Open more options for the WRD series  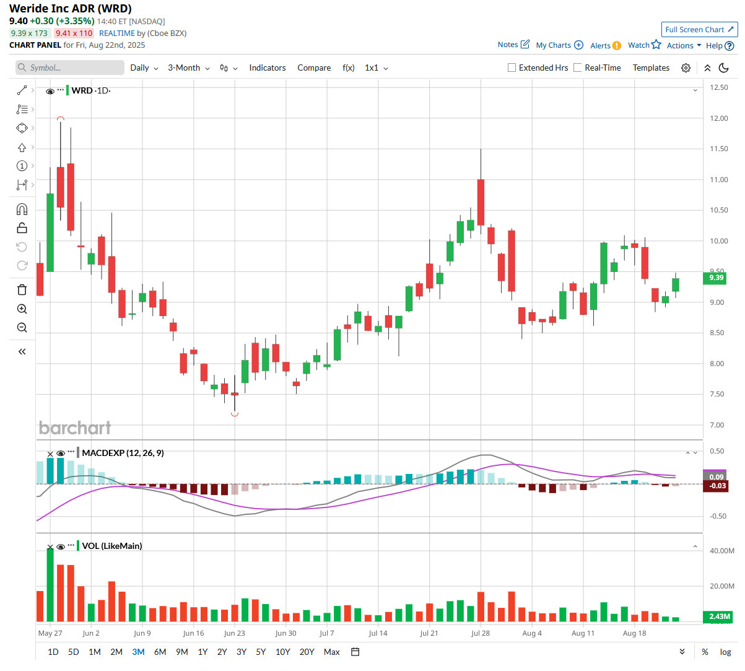pos(61,90)
